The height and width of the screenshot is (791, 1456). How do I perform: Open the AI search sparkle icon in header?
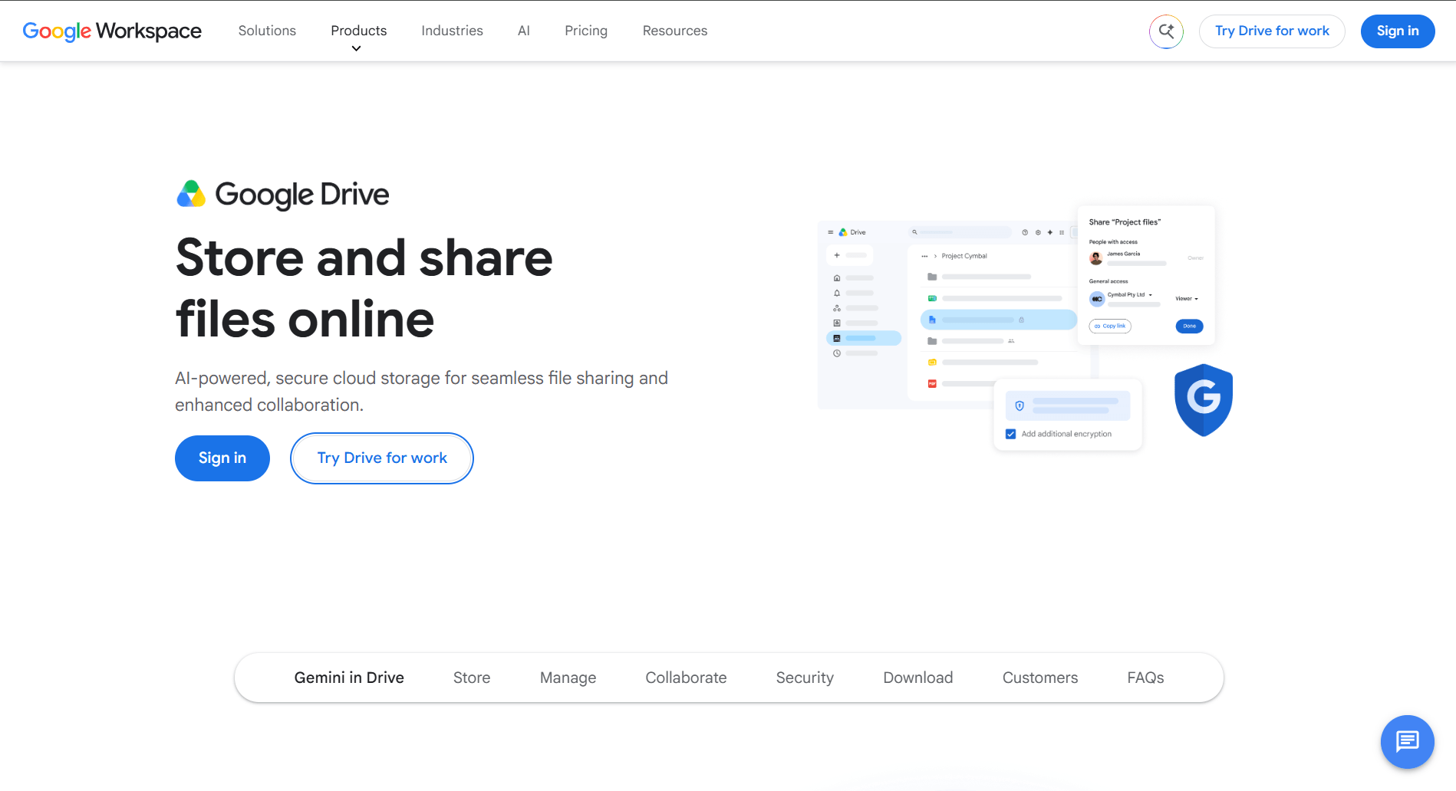tap(1166, 31)
